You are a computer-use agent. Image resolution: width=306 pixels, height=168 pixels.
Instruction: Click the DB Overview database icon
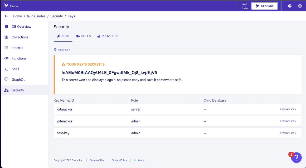pos(6,27)
